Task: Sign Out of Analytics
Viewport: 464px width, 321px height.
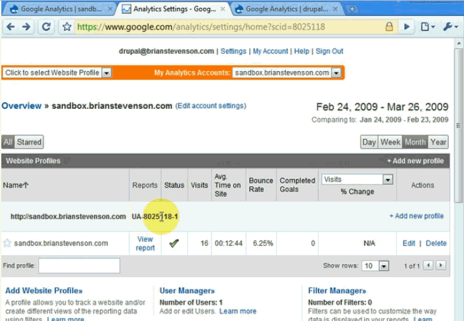Action: (x=329, y=51)
